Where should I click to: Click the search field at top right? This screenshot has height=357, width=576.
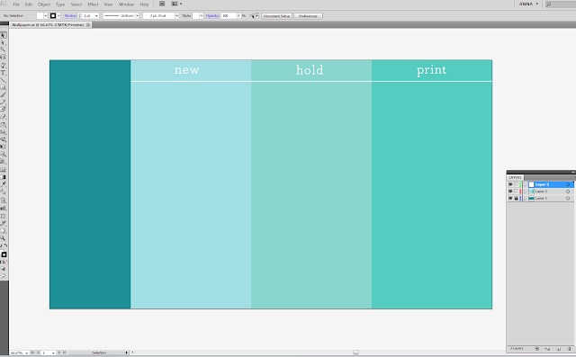(x=561, y=4)
